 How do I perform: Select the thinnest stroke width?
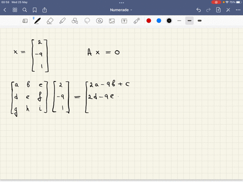tap(179, 21)
